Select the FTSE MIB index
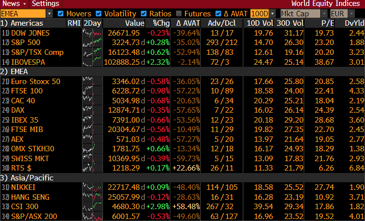This screenshot has width=365, height=221. click(27, 130)
